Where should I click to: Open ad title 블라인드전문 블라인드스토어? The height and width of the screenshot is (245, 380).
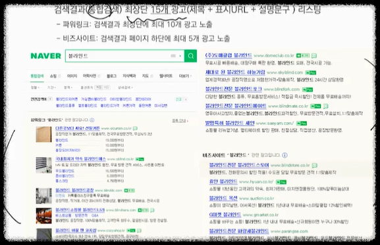tap(239, 165)
